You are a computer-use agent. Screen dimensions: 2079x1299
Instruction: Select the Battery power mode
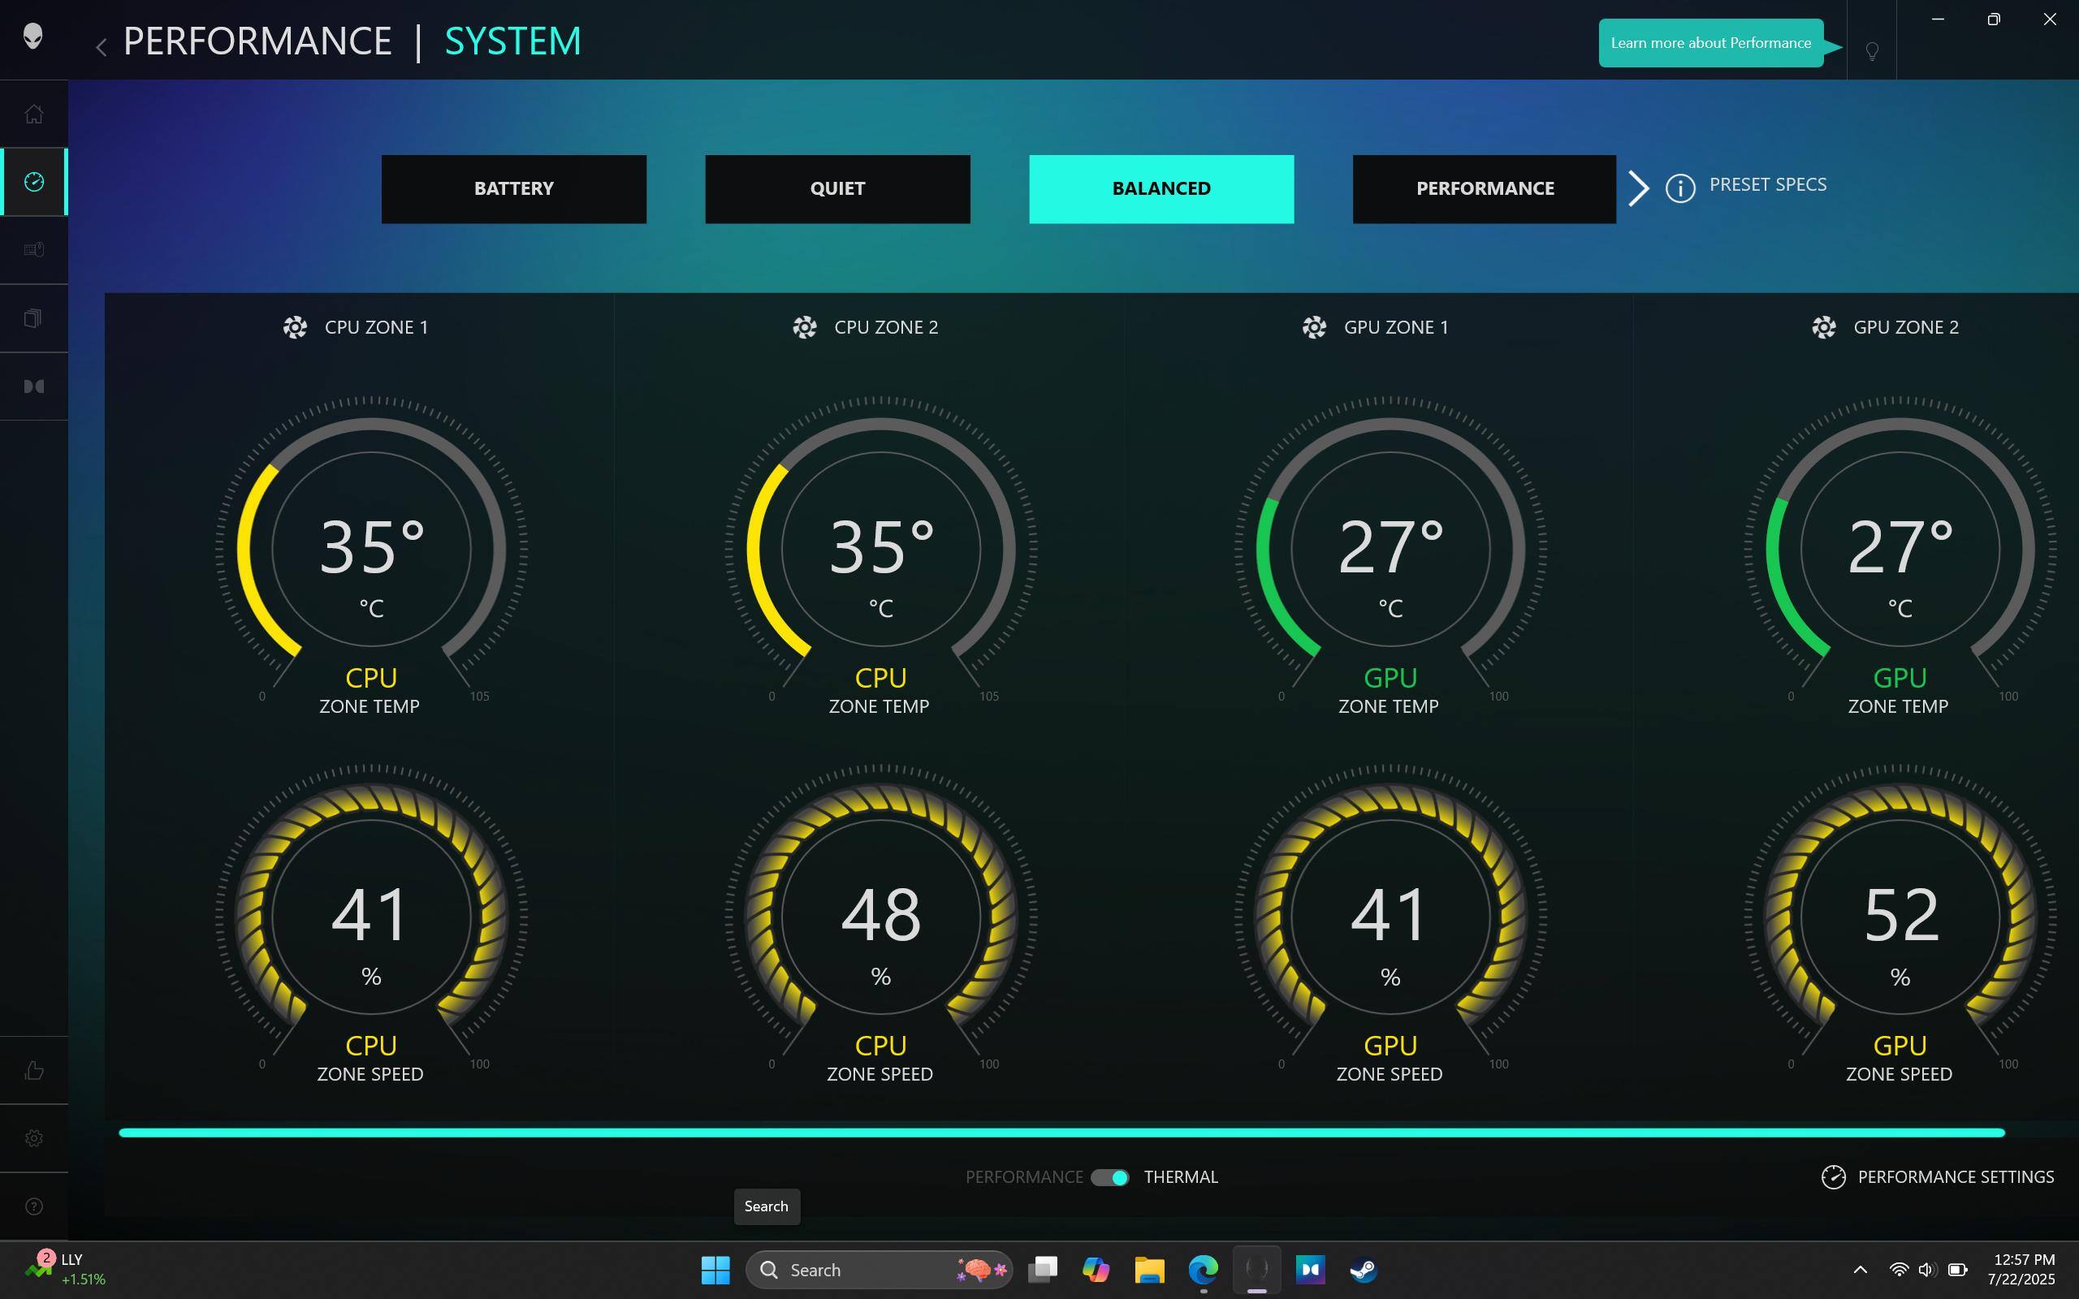pyautogui.click(x=514, y=189)
